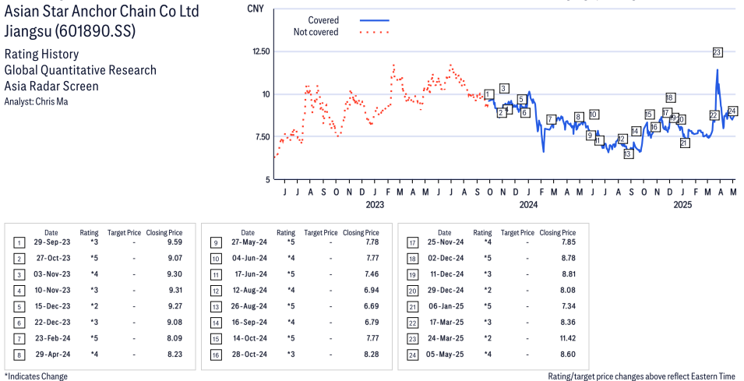Screen dimensions: 744x381
Task: Click the 2025 year label on axis
Action: (x=682, y=204)
